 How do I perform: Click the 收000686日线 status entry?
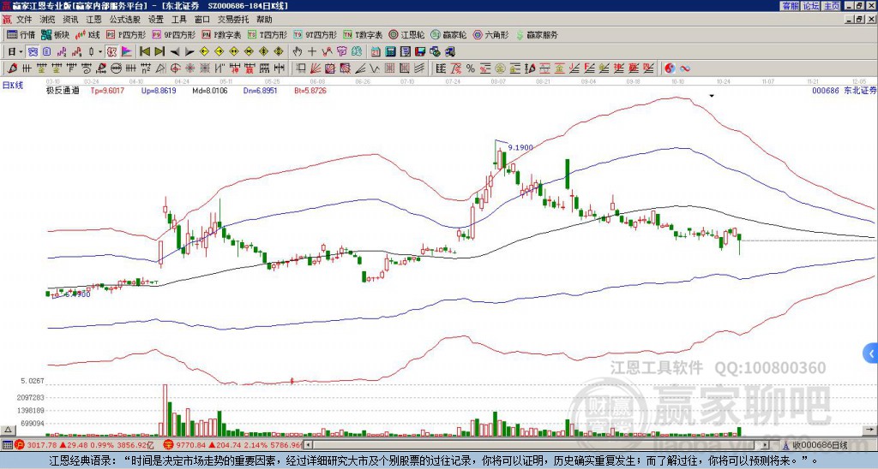[x=819, y=446]
